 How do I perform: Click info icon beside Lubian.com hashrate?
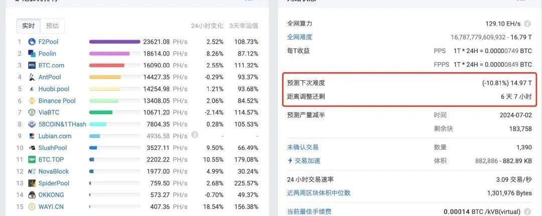coord(195,135)
